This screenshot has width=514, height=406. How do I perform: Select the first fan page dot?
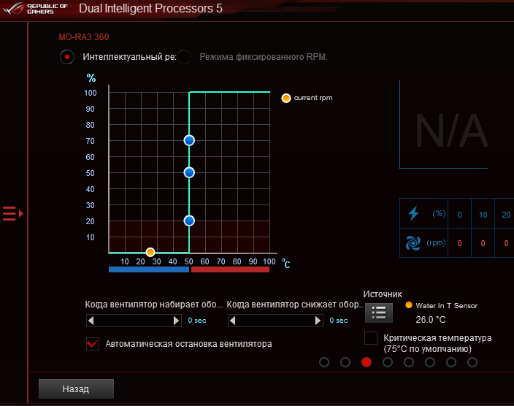click(x=324, y=362)
